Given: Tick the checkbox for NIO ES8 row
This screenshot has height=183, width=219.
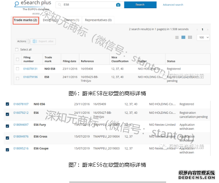Looking at the screenshot, I should [18, 69].
